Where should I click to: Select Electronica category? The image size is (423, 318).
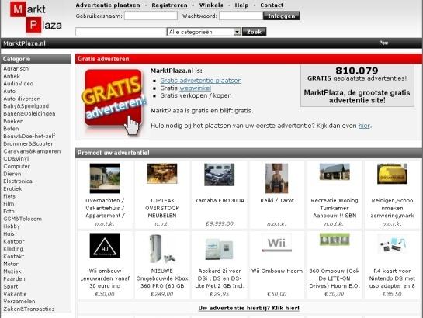(18, 181)
